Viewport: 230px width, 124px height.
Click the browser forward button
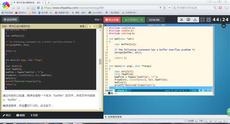point(18,8)
